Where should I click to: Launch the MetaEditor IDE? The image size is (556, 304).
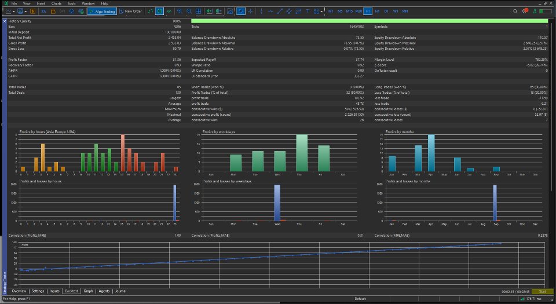coord(43,12)
